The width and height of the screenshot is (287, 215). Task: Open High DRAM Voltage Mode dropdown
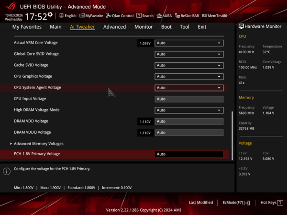pos(189,110)
